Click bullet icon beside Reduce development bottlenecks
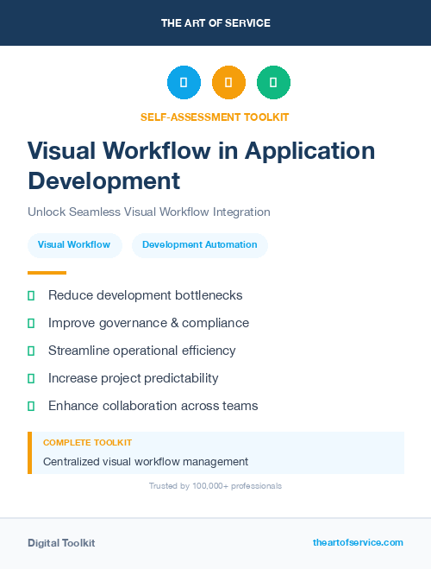The width and height of the screenshot is (431, 569). (31, 296)
